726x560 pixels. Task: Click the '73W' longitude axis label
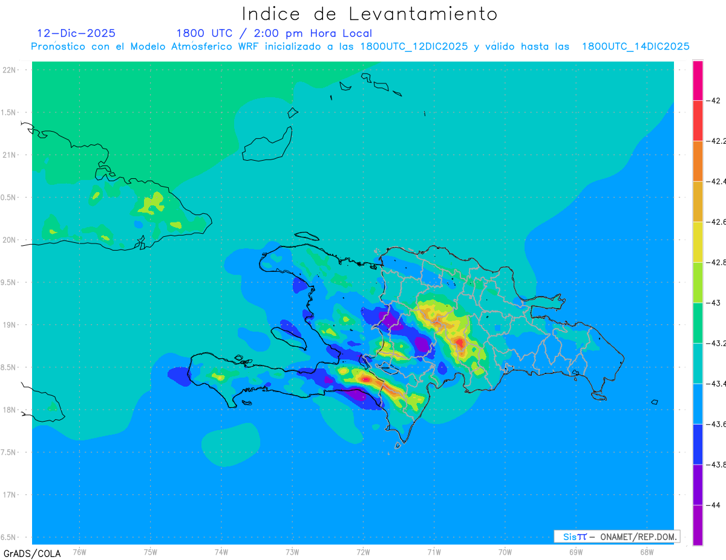coord(292,552)
